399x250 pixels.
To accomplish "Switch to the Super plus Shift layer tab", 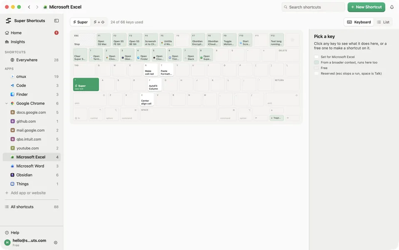I will click(x=99, y=22).
